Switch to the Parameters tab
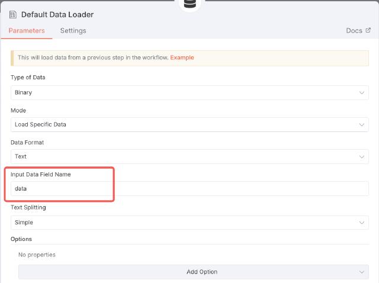 click(x=27, y=31)
